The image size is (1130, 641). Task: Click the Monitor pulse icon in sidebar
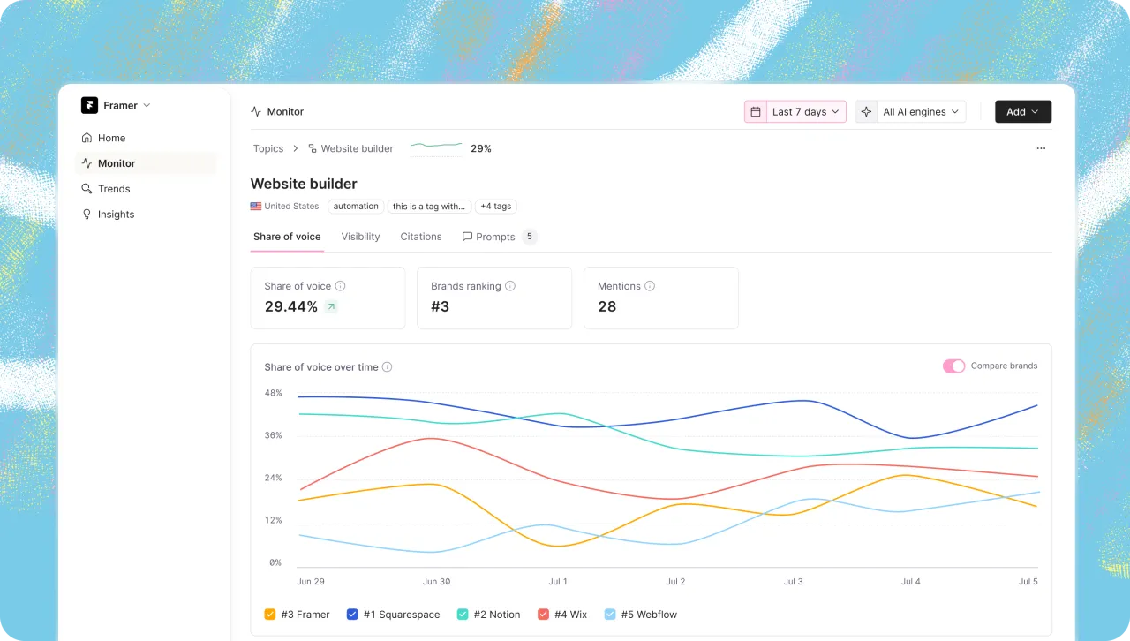(87, 163)
